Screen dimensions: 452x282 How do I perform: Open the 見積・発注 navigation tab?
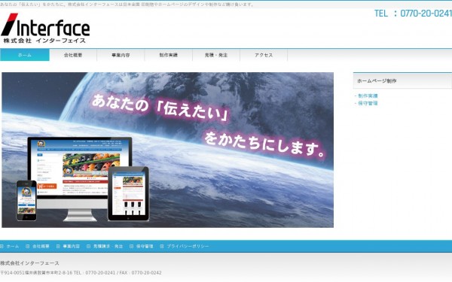pyautogui.click(x=216, y=55)
